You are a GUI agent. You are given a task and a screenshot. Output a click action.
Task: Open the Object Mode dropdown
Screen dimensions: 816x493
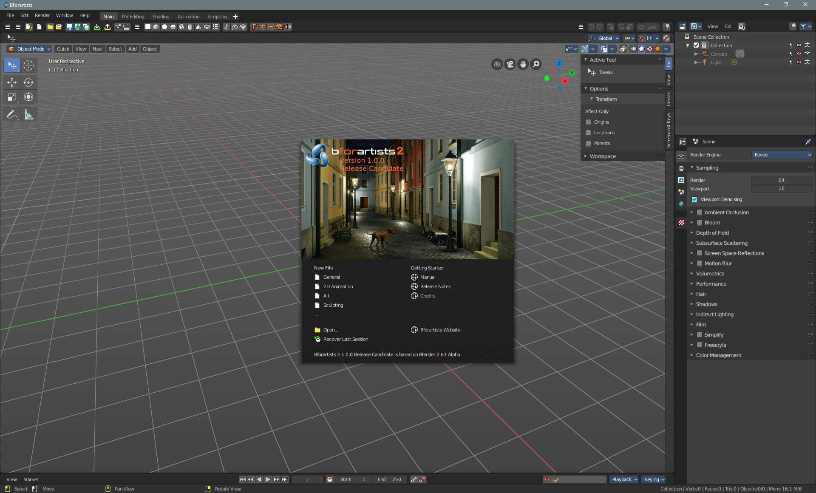pos(29,49)
